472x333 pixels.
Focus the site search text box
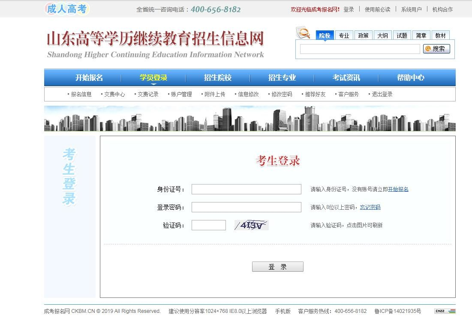360,49
